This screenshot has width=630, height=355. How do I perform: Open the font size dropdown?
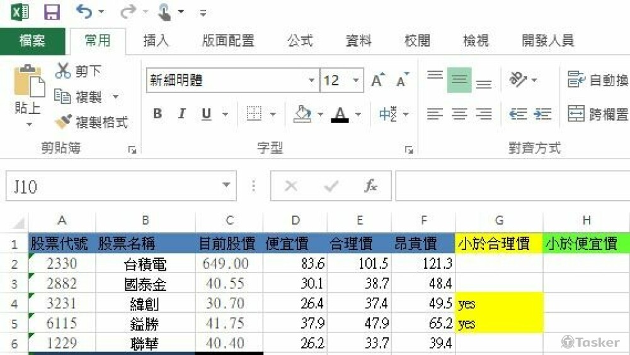point(356,81)
